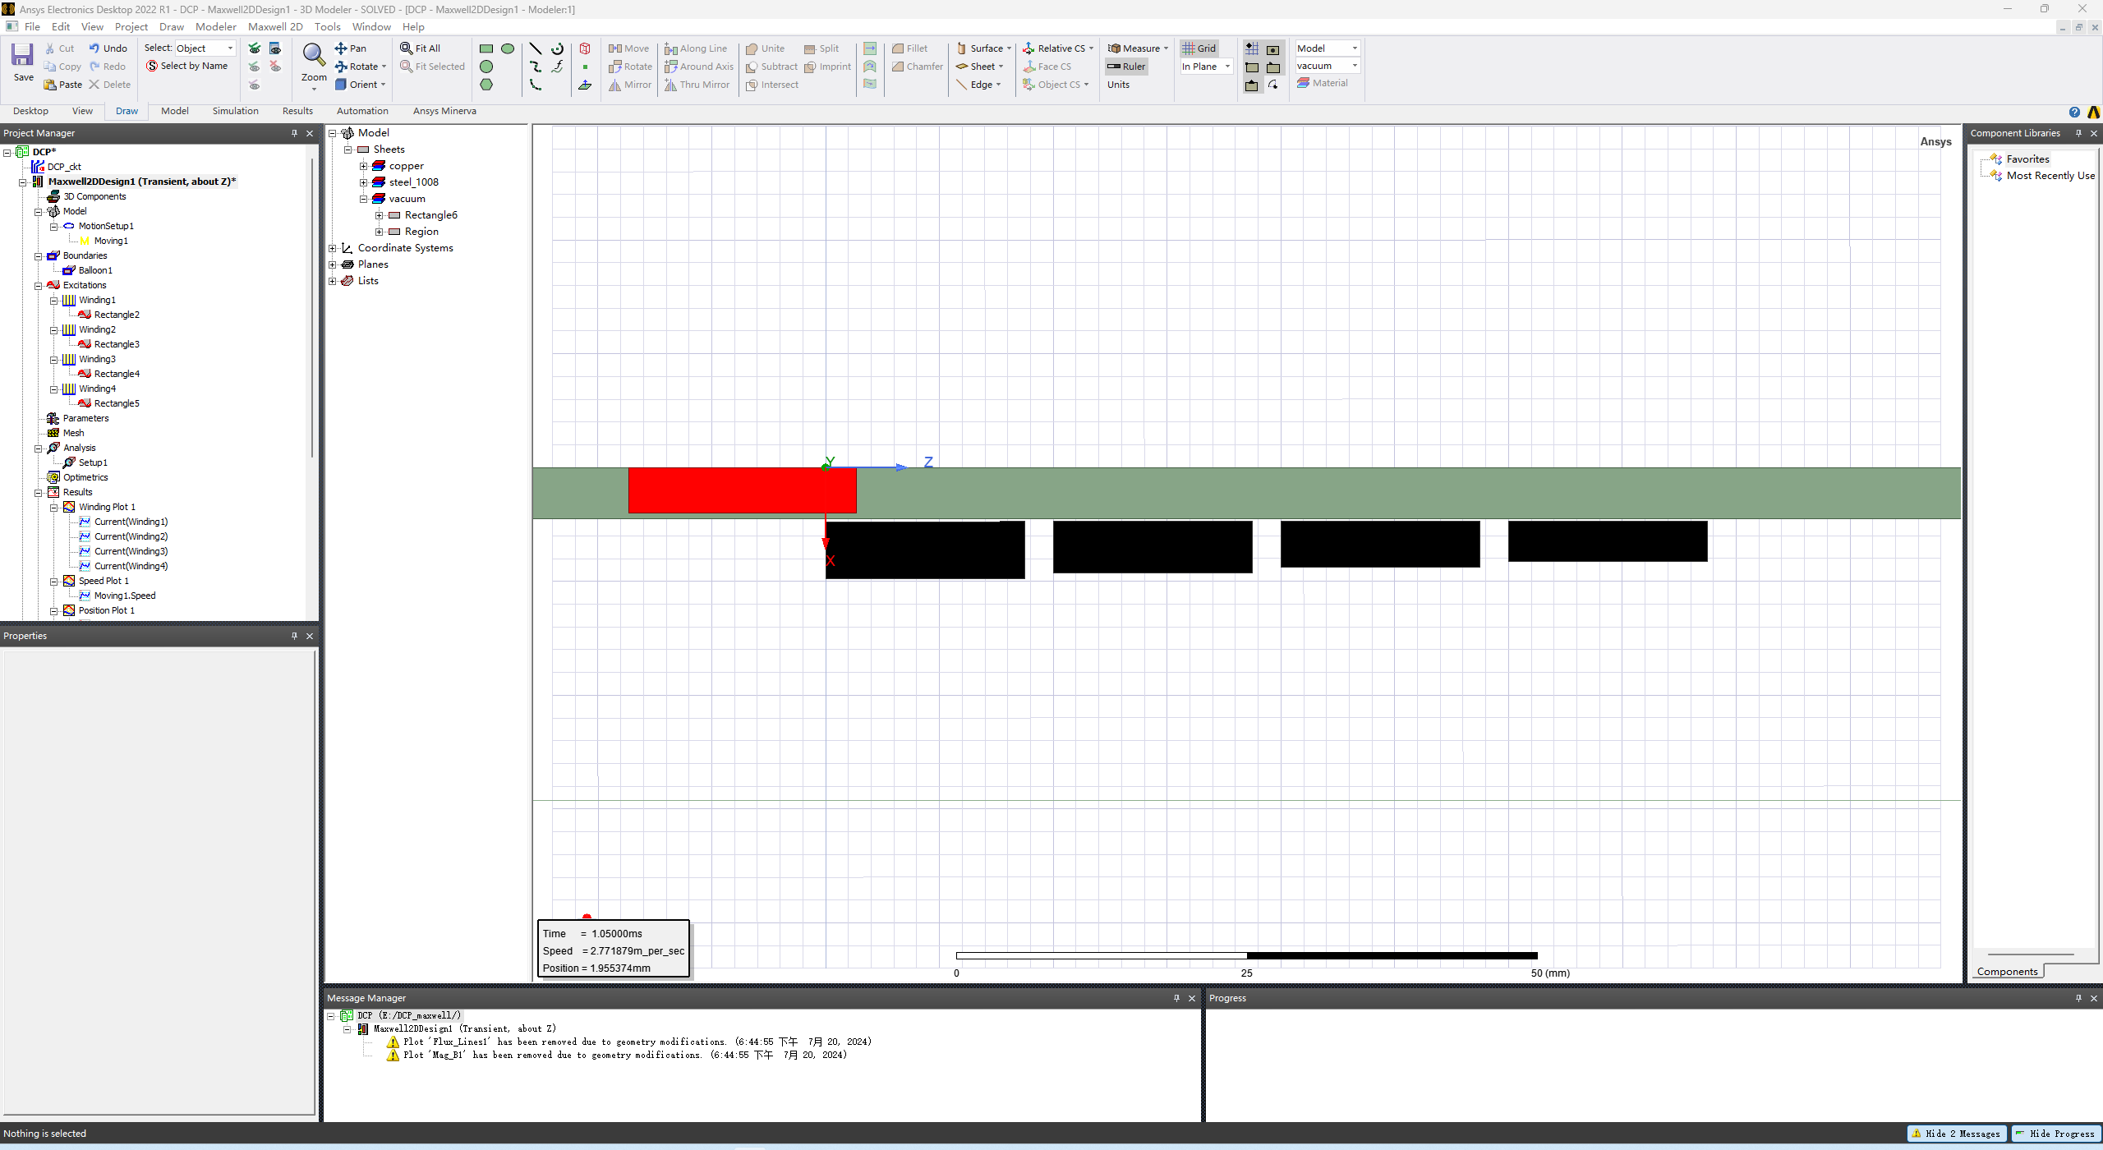Click the Zoom magnifier tool
Viewport: 2103px width, 1150px height.
[x=313, y=55]
